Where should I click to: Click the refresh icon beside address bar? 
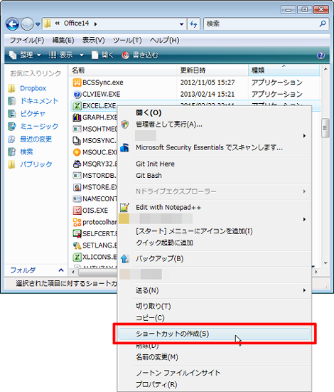(x=193, y=24)
